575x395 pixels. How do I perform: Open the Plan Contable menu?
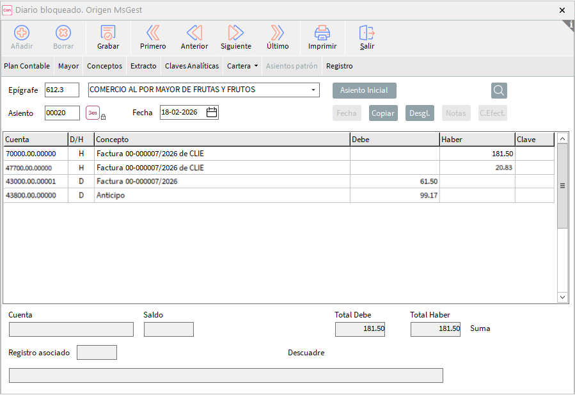click(27, 66)
